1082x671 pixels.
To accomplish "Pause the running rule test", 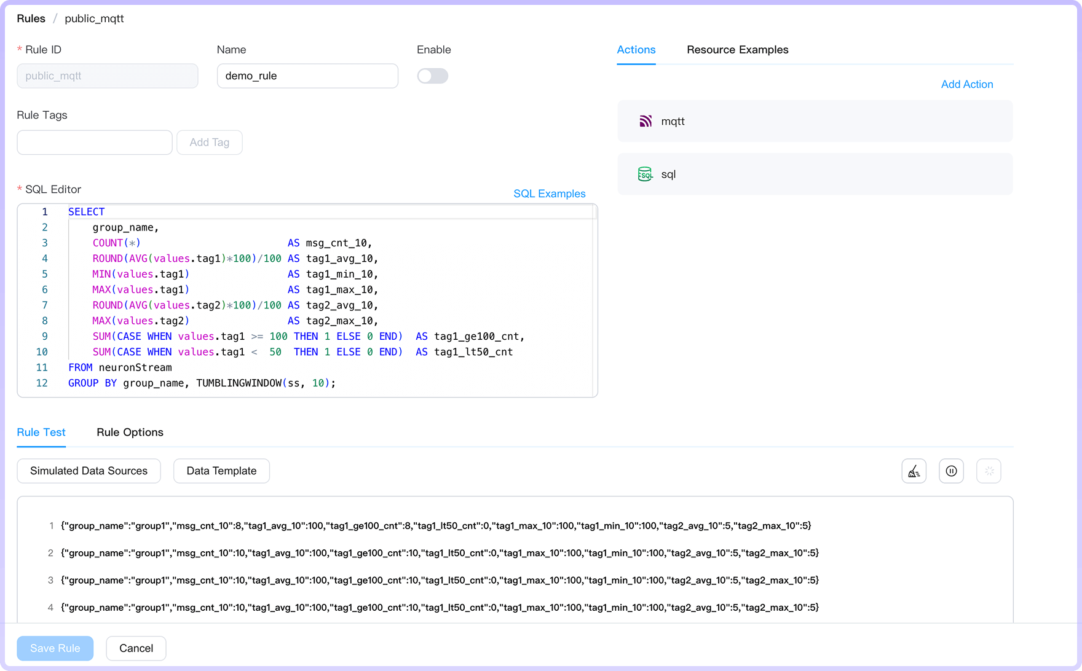I will point(951,471).
